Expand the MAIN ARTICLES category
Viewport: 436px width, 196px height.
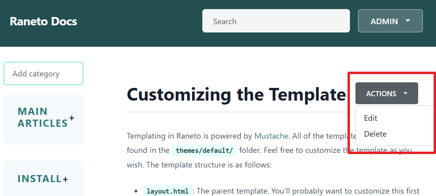[43, 117]
